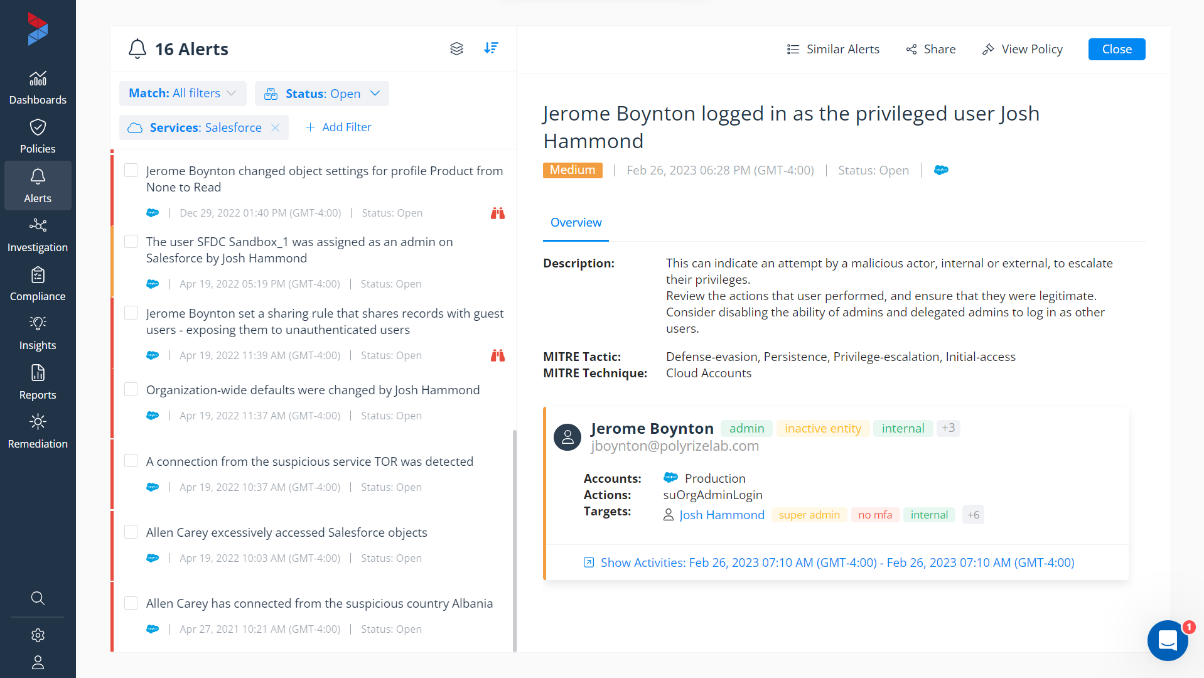Go to Compliance via its sidebar icon
This screenshot has height=678, width=1204.
(x=38, y=283)
